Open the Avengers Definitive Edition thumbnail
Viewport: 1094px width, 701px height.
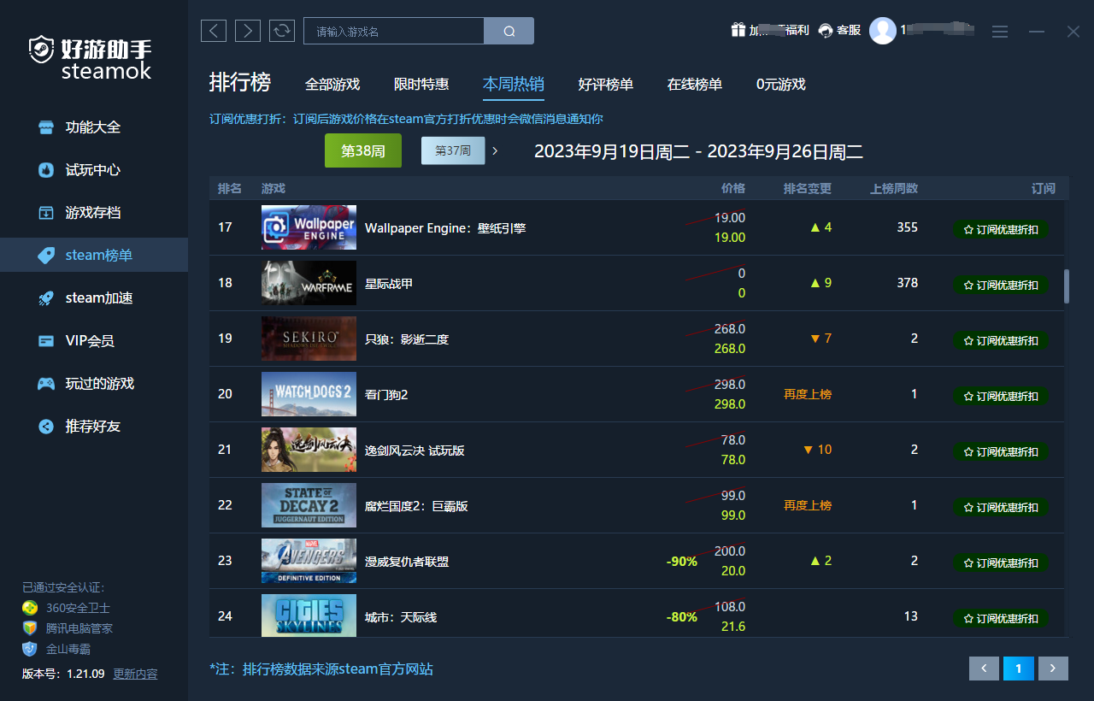309,561
